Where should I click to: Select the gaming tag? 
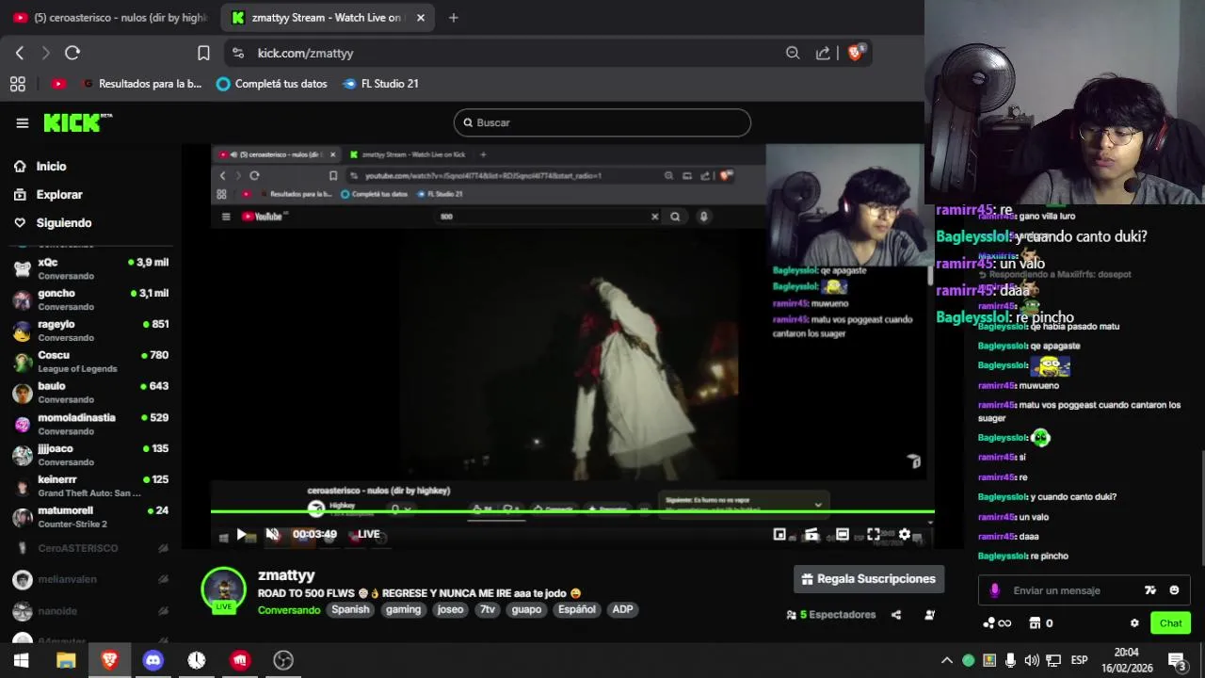[403, 609]
